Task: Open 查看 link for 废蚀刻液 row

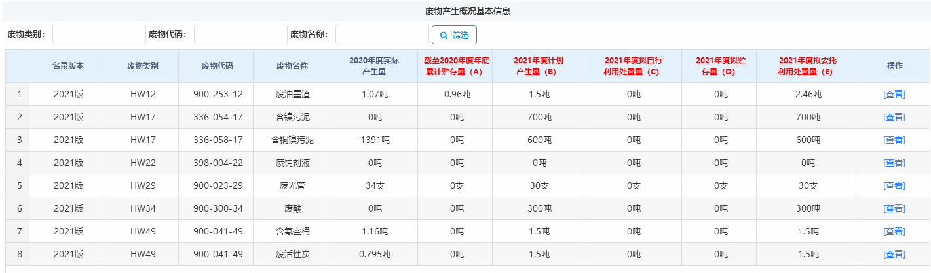Action: (x=894, y=163)
